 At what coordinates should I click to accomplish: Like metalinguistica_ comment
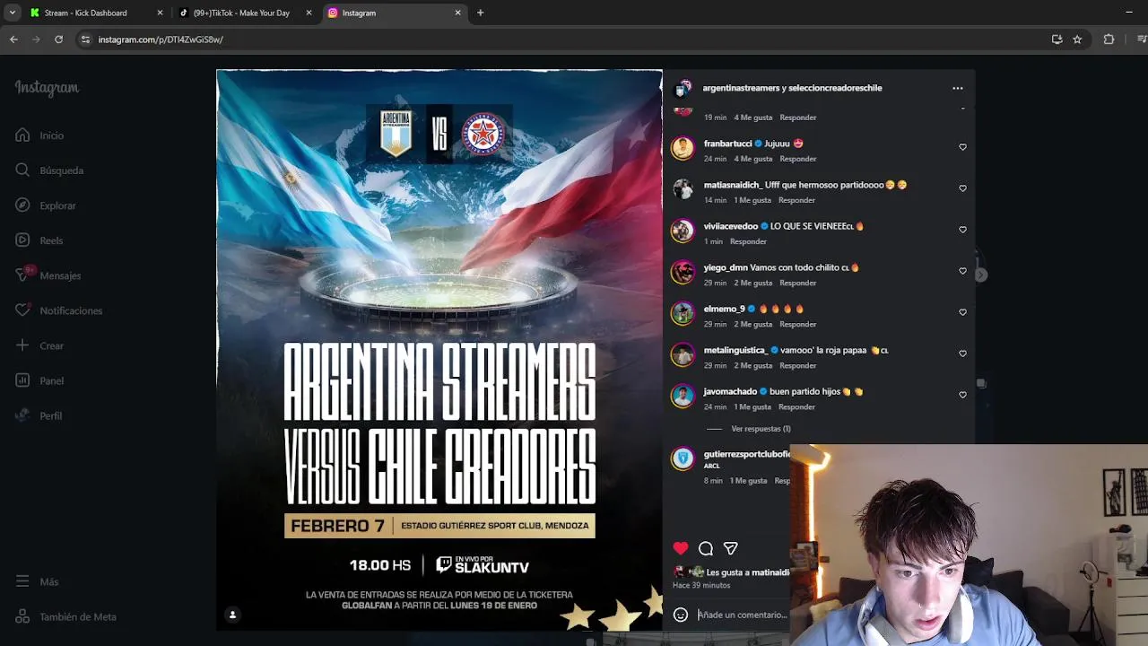962,354
